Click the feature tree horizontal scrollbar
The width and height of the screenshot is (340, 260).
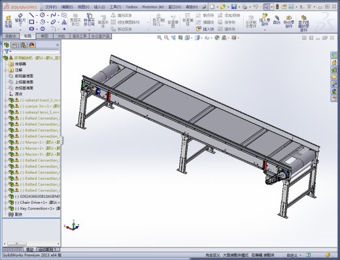[31, 244]
